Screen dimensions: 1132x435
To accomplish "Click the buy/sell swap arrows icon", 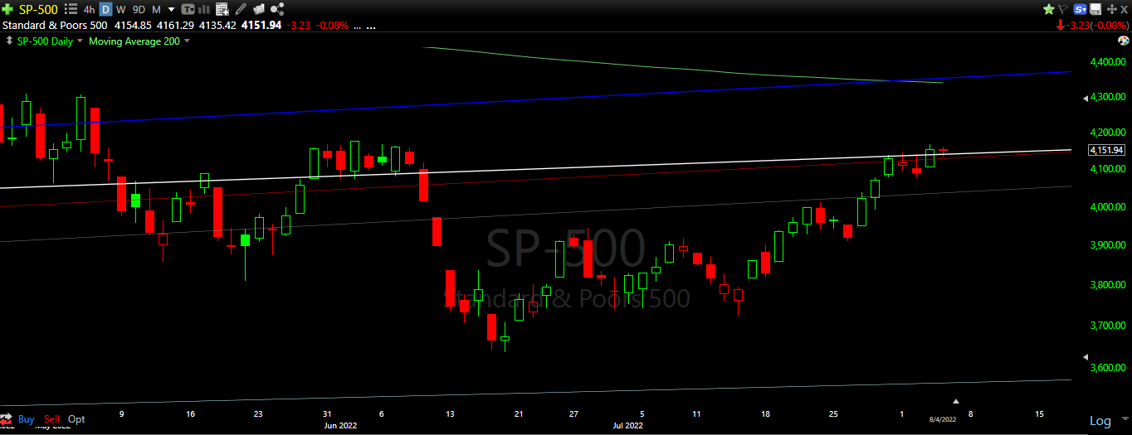I will coord(6,418).
